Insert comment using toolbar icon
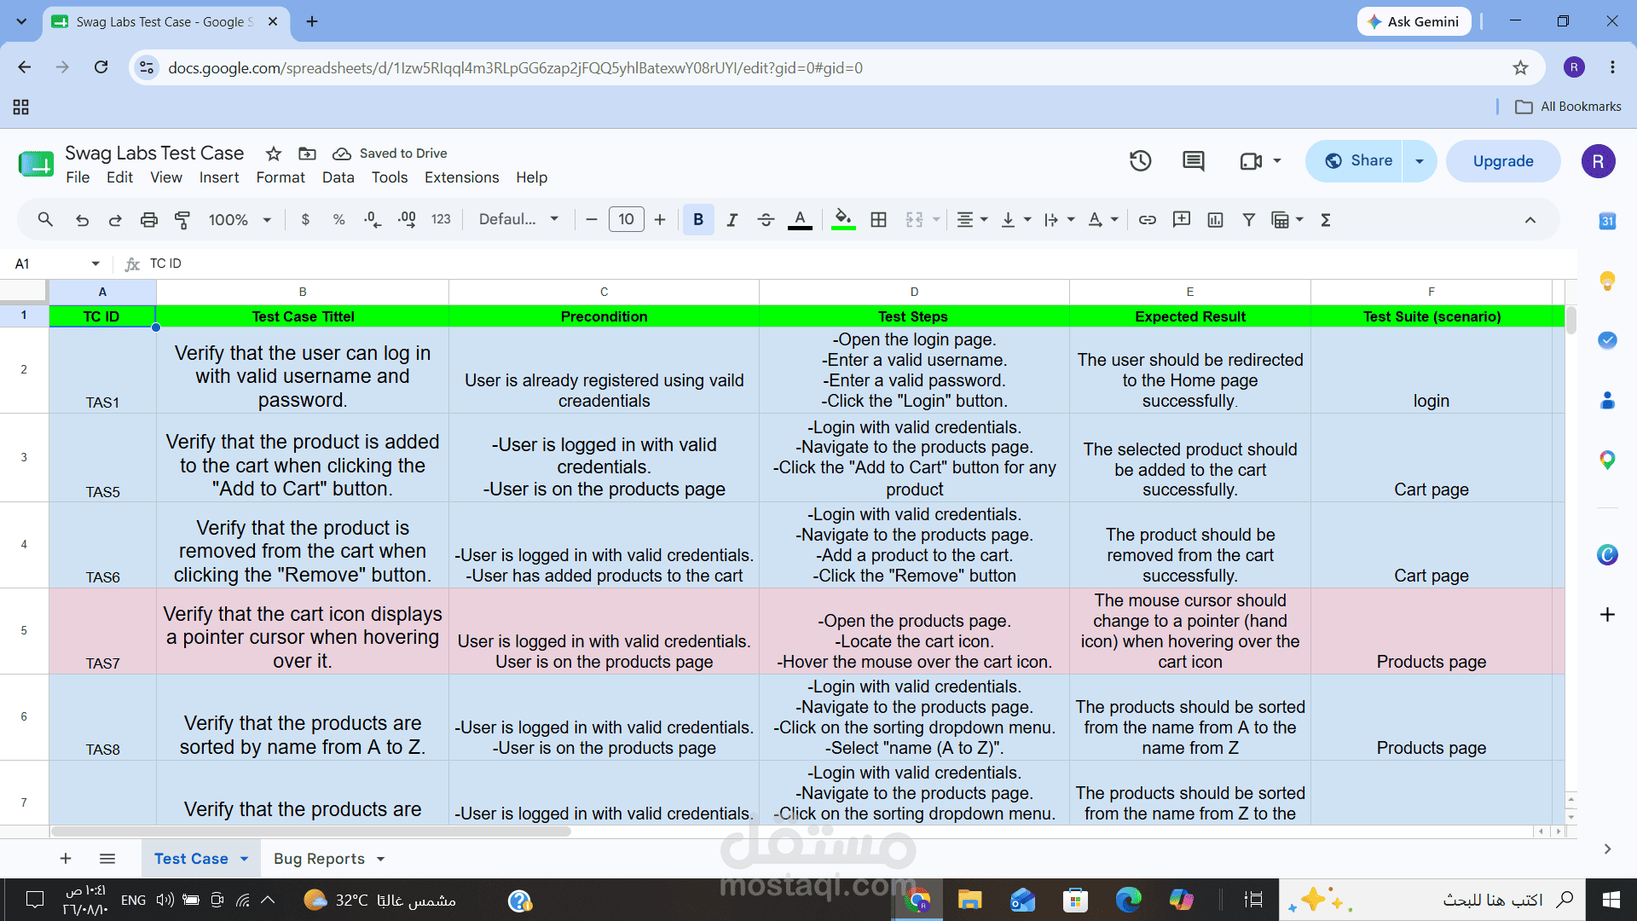 [1182, 220]
